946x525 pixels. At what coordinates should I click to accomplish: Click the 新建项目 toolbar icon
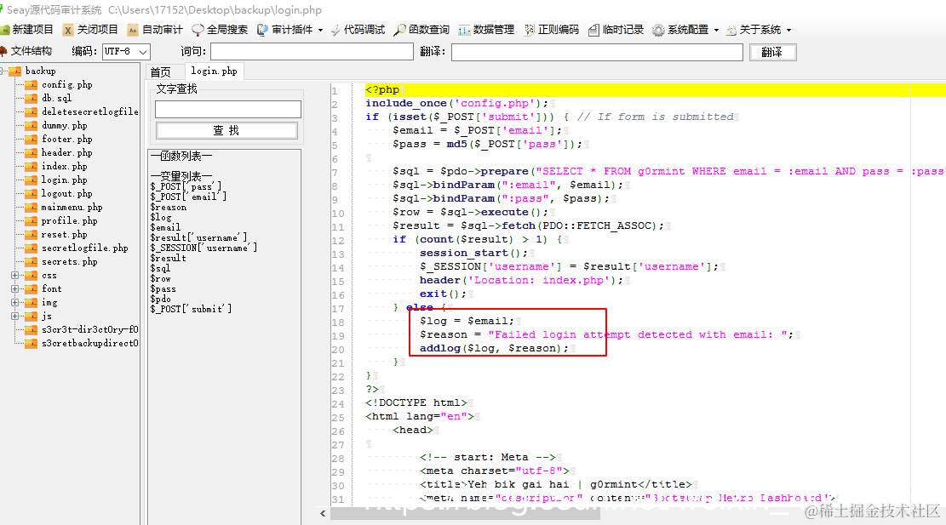coord(5,30)
